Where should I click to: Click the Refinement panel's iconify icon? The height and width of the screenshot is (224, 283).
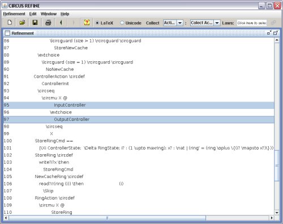coord(269,33)
